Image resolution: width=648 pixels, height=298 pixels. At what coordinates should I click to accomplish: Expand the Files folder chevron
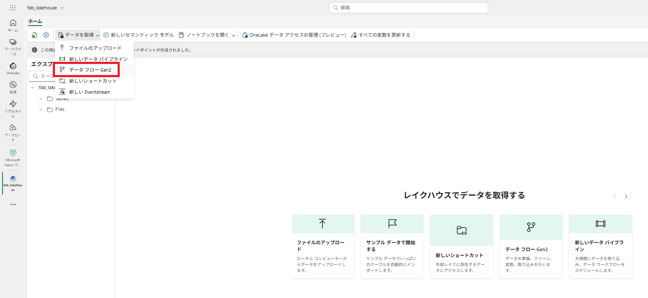(x=41, y=110)
